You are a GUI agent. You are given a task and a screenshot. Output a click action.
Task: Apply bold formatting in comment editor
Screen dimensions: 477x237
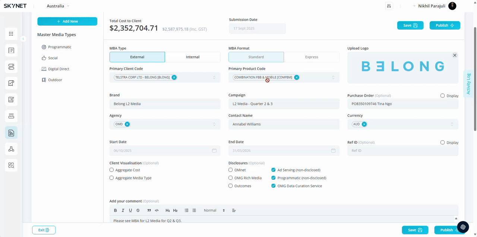pos(116,211)
